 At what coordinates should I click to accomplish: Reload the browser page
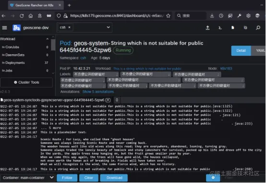[x=22, y=16]
